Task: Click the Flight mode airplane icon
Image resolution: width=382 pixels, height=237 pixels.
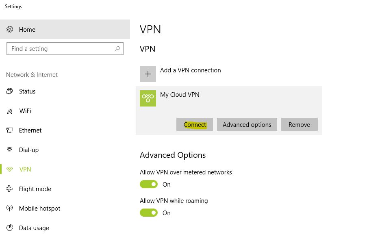Action: [x=9, y=189]
